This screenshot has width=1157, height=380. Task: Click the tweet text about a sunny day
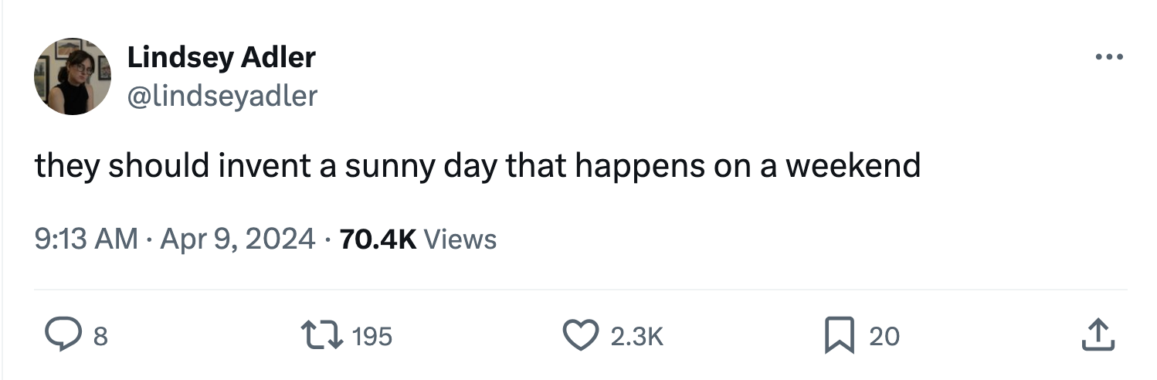pos(477,167)
